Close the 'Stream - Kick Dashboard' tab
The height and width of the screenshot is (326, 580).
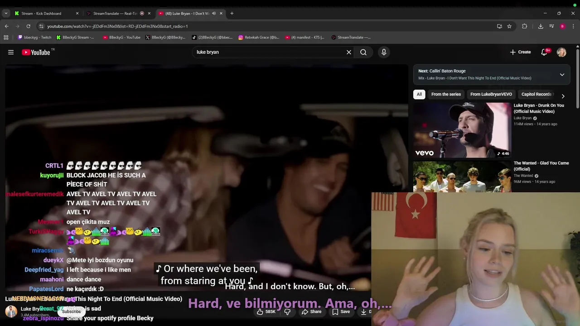77,13
